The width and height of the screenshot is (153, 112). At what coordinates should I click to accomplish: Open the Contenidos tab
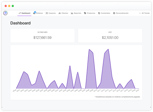tap(106, 13)
